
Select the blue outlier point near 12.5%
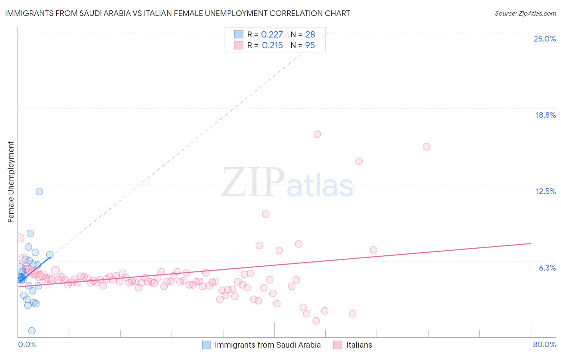[x=40, y=192]
